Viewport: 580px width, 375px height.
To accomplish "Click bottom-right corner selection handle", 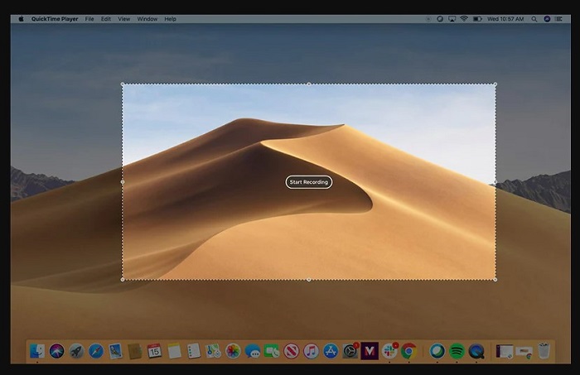I will click(x=495, y=280).
